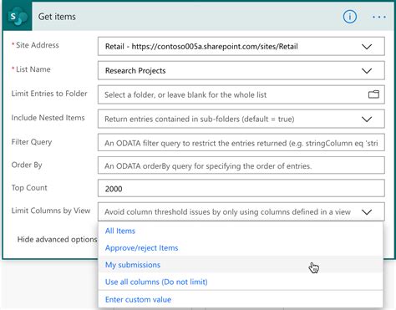Screen dimensions: 396x310
Task: Click the Limit Entries to Folder label
Action: pyautogui.click(x=49, y=94)
